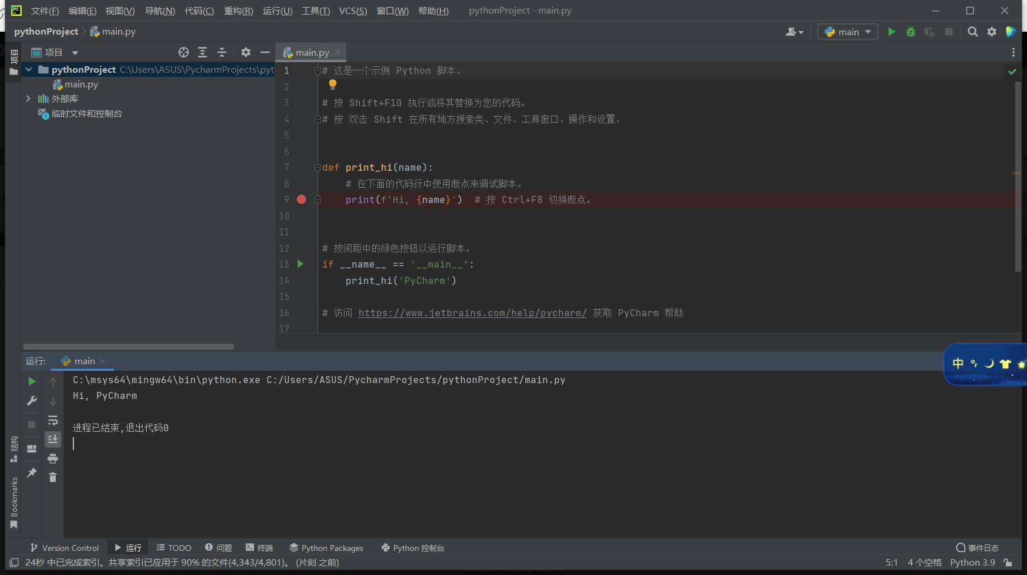Screen dimensions: 1027x575
Task: Expand the 外部库 tree node
Action: (x=28, y=99)
